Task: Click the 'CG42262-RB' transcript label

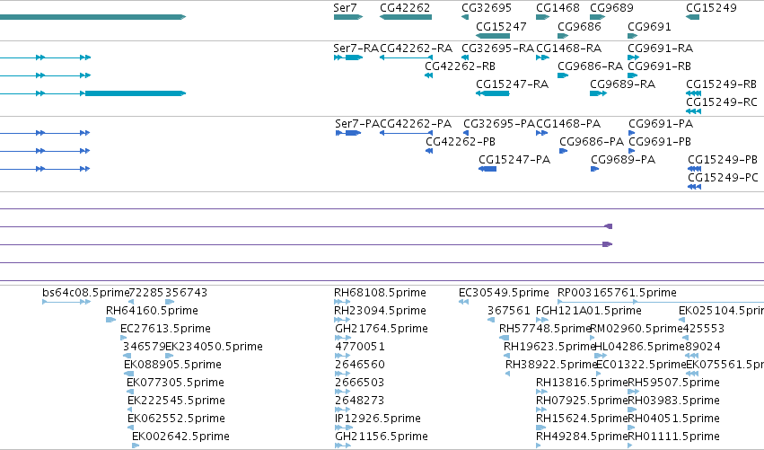Action: pyautogui.click(x=460, y=66)
